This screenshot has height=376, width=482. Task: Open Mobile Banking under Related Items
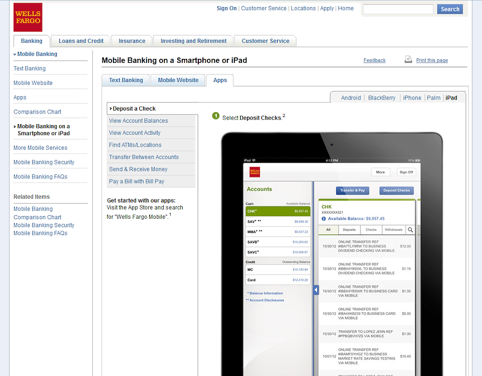click(33, 209)
